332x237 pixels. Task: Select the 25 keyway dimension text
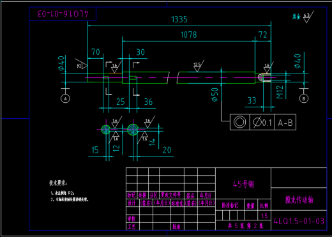pos(121,102)
